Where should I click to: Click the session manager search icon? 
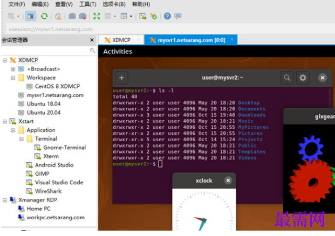(92, 51)
